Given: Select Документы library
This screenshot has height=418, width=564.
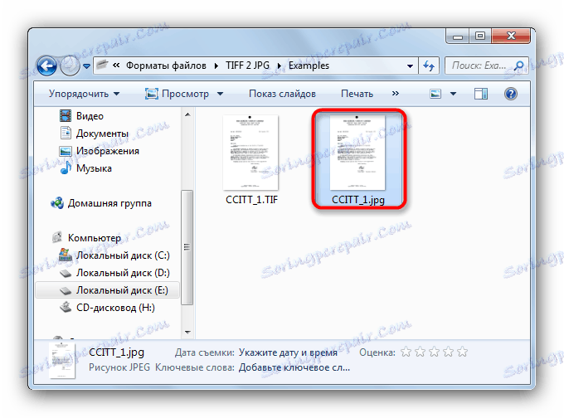Looking at the screenshot, I should 102,134.
